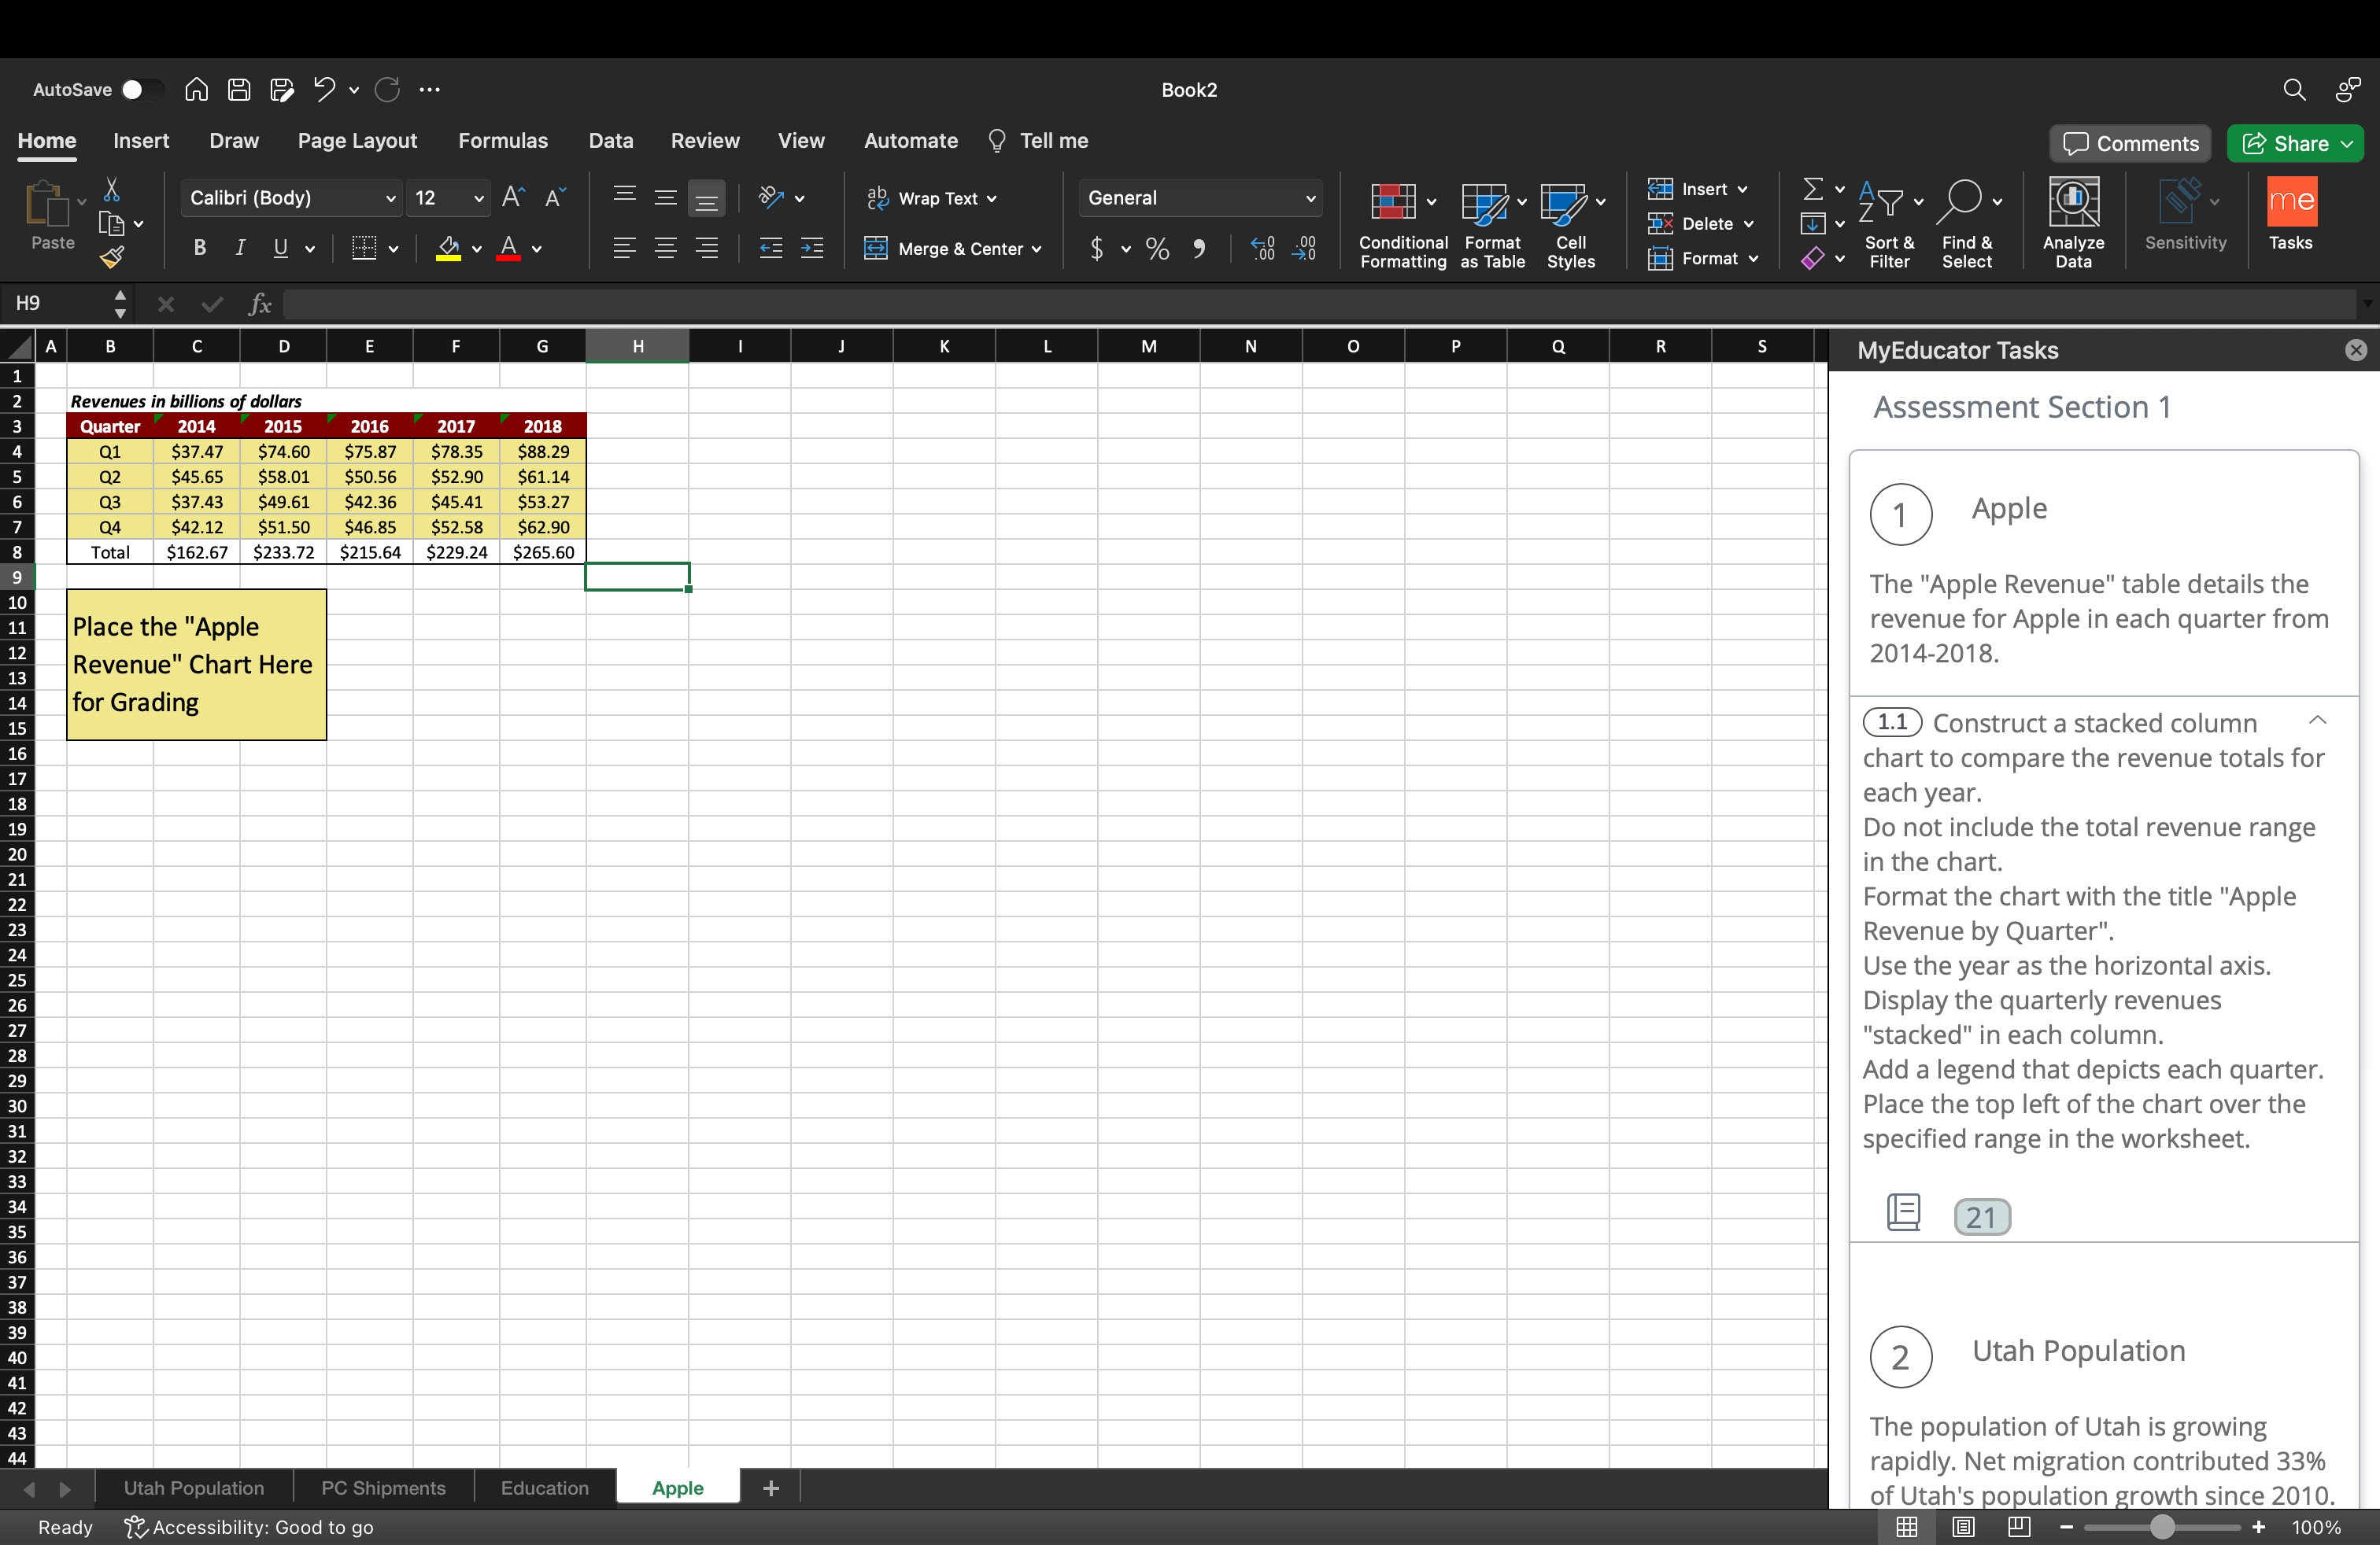Click the Increase Indent icon
The width and height of the screenshot is (2380, 1545).
coord(812,249)
